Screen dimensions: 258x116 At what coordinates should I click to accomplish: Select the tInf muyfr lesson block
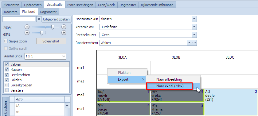click(x=123, y=95)
